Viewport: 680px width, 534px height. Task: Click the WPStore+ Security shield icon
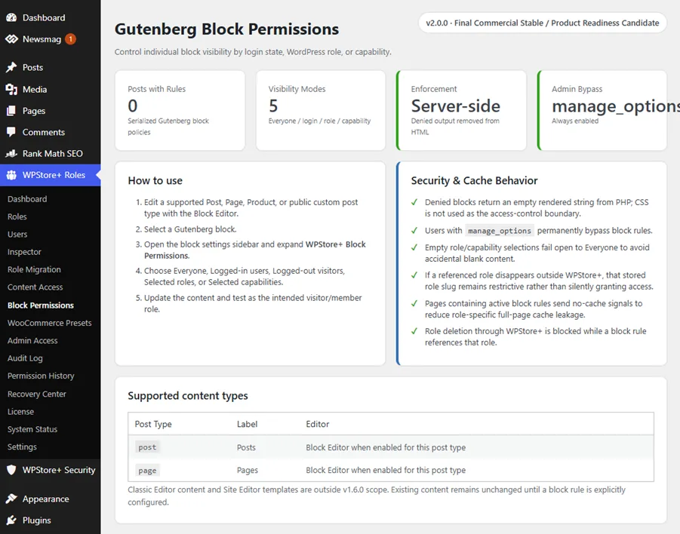point(11,470)
